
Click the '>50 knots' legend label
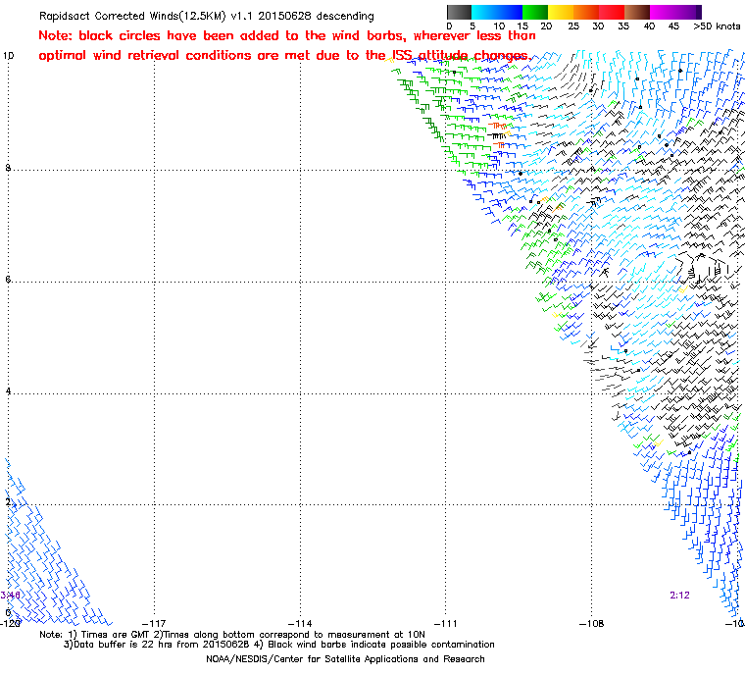pyautogui.click(x=717, y=26)
